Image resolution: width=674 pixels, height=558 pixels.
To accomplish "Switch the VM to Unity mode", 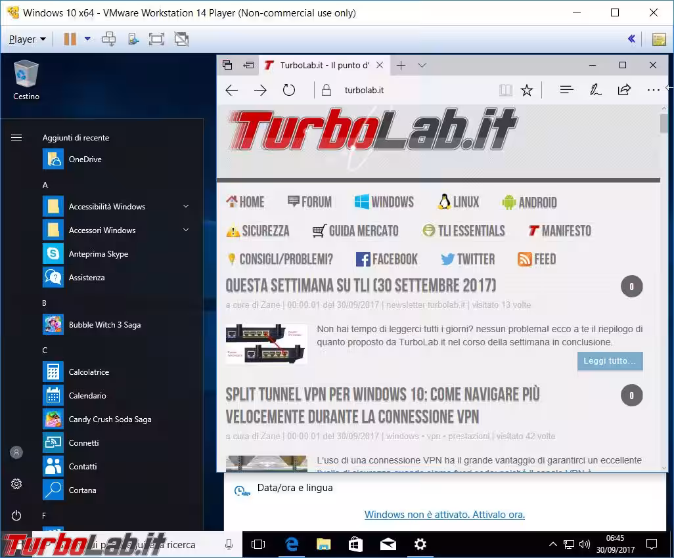I will 180,39.
